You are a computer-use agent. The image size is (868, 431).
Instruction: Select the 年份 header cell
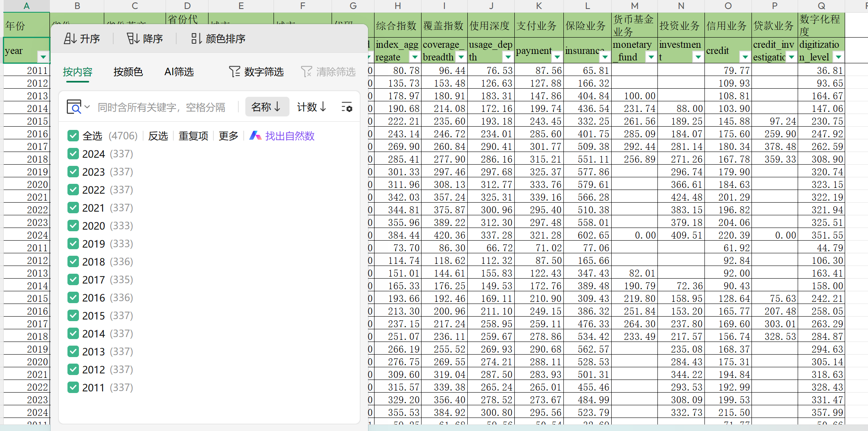coord(27,25)
